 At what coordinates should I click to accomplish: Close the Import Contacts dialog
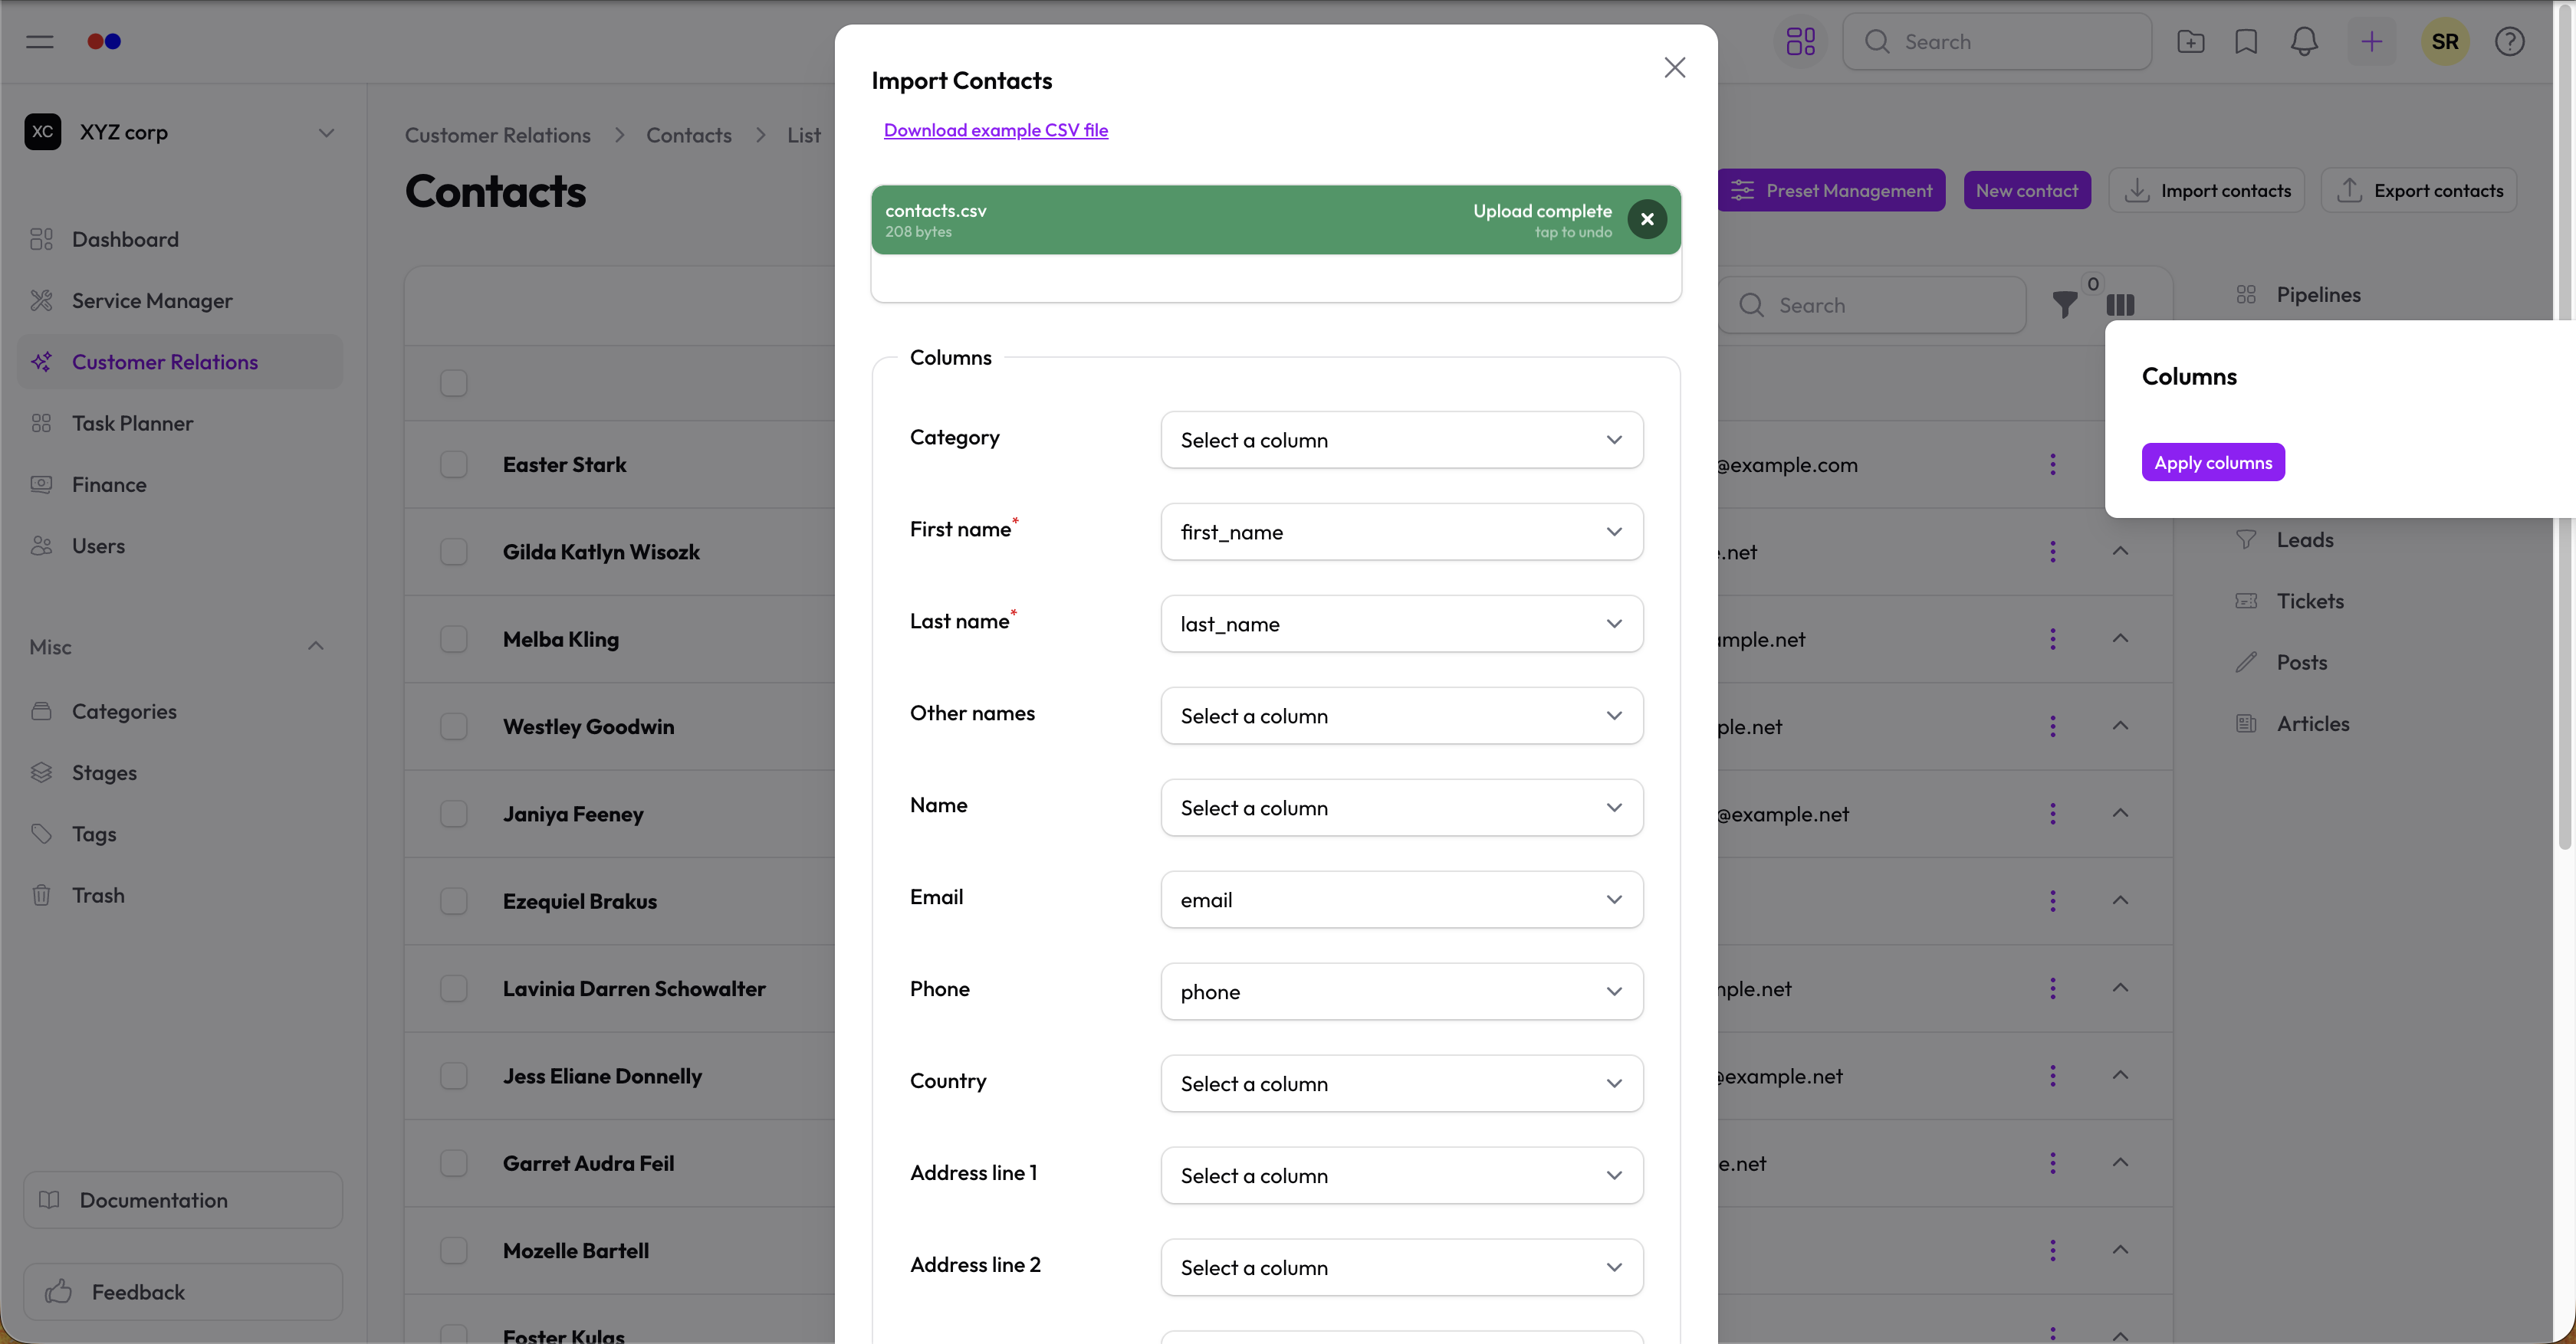[1674, 67]
